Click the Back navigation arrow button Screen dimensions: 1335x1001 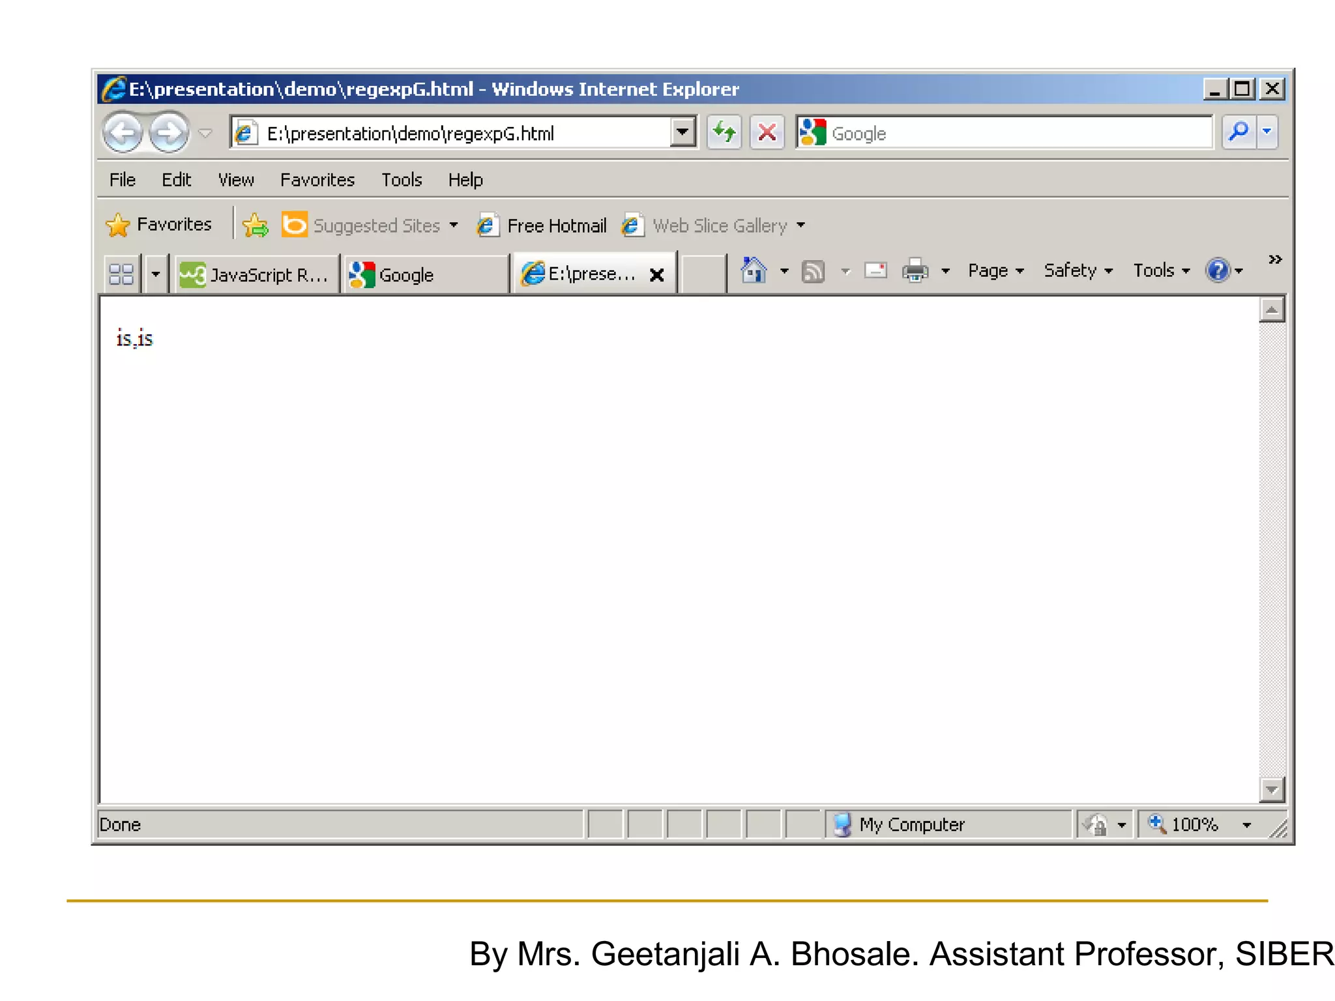click(x=123, y=133)
